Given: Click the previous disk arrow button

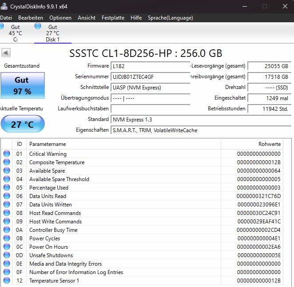Looking at the screenshot, I should [x=6, y=53].
